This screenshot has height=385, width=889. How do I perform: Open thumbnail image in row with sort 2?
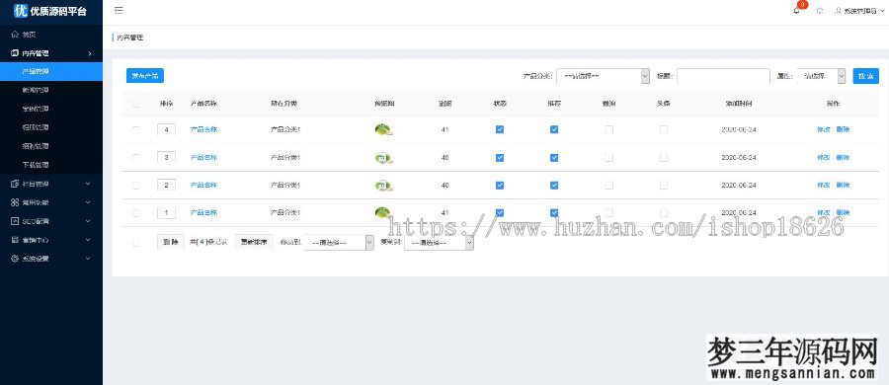click(x=384, y=186)
